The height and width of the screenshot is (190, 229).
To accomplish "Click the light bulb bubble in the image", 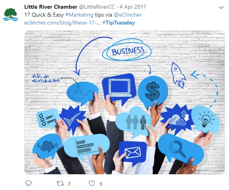I will (x=206, y=120).
